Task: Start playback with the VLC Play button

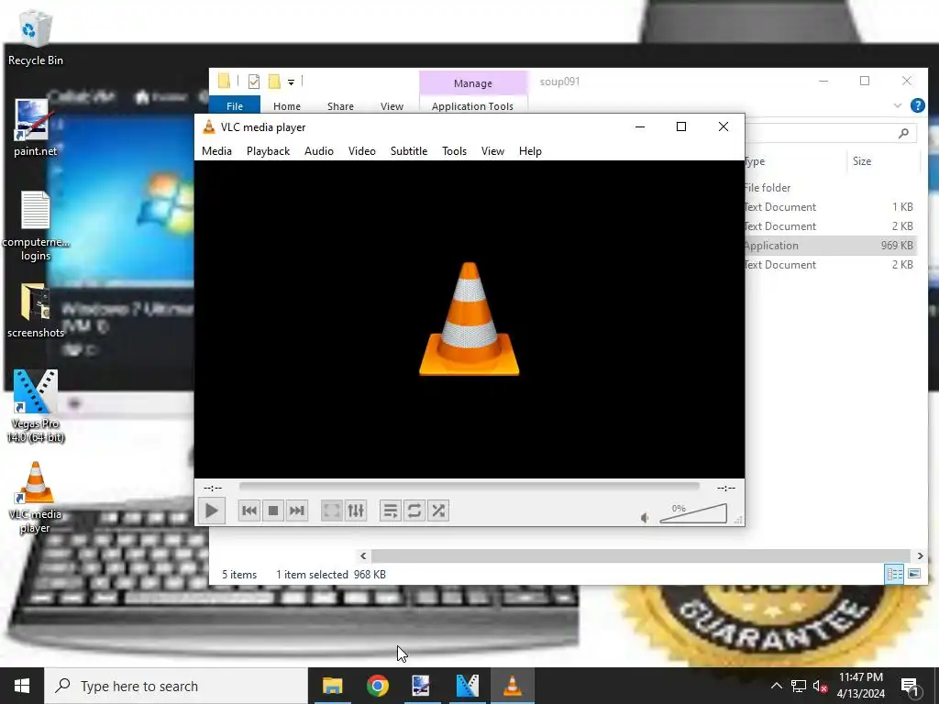Action: click(x=212, y=511)
